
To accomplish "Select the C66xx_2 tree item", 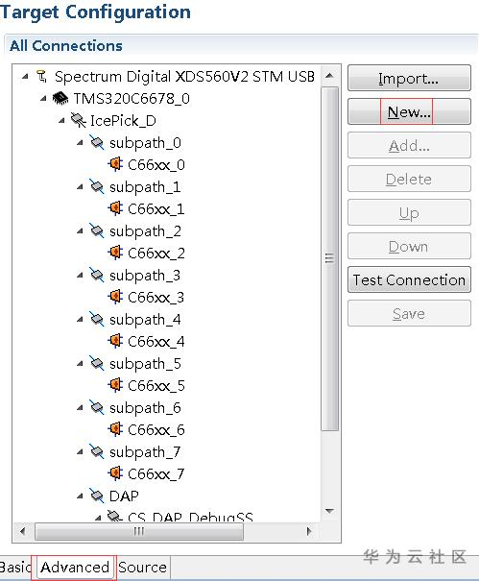I will [156, 254].
